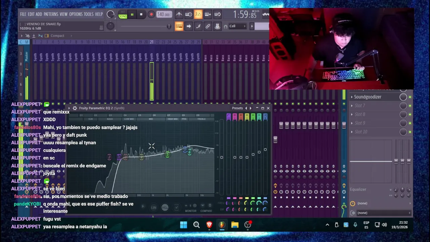Click the FL Studio taskbar icon

tap(222, 225)
